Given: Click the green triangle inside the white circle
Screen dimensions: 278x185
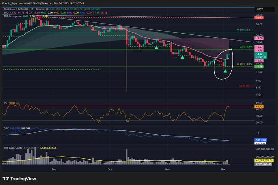Looking at the screenshot, I should [226, 71].
